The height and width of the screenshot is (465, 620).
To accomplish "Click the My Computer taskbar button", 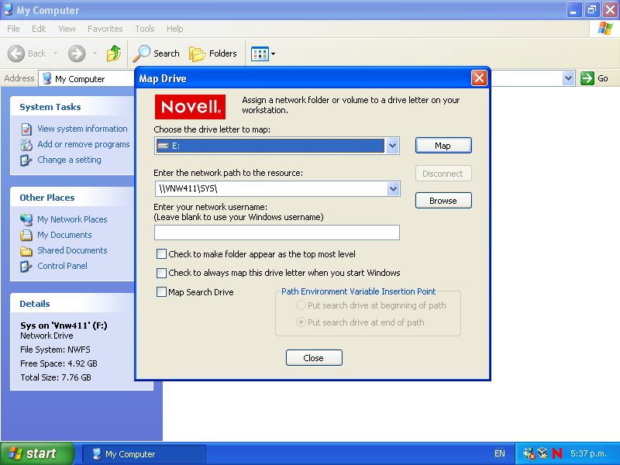I will coord(144,453).
